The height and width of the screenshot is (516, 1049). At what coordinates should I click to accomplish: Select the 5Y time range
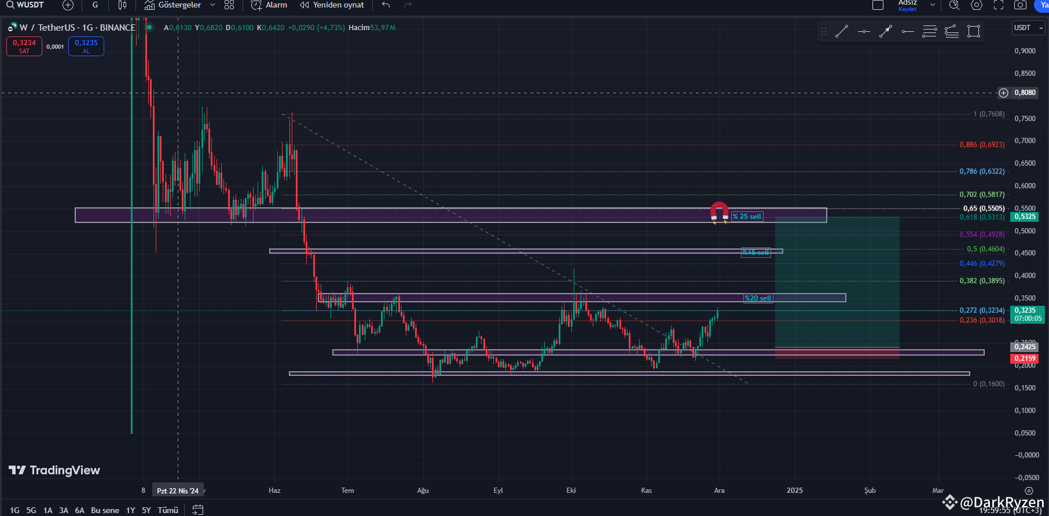coord(146,510)
